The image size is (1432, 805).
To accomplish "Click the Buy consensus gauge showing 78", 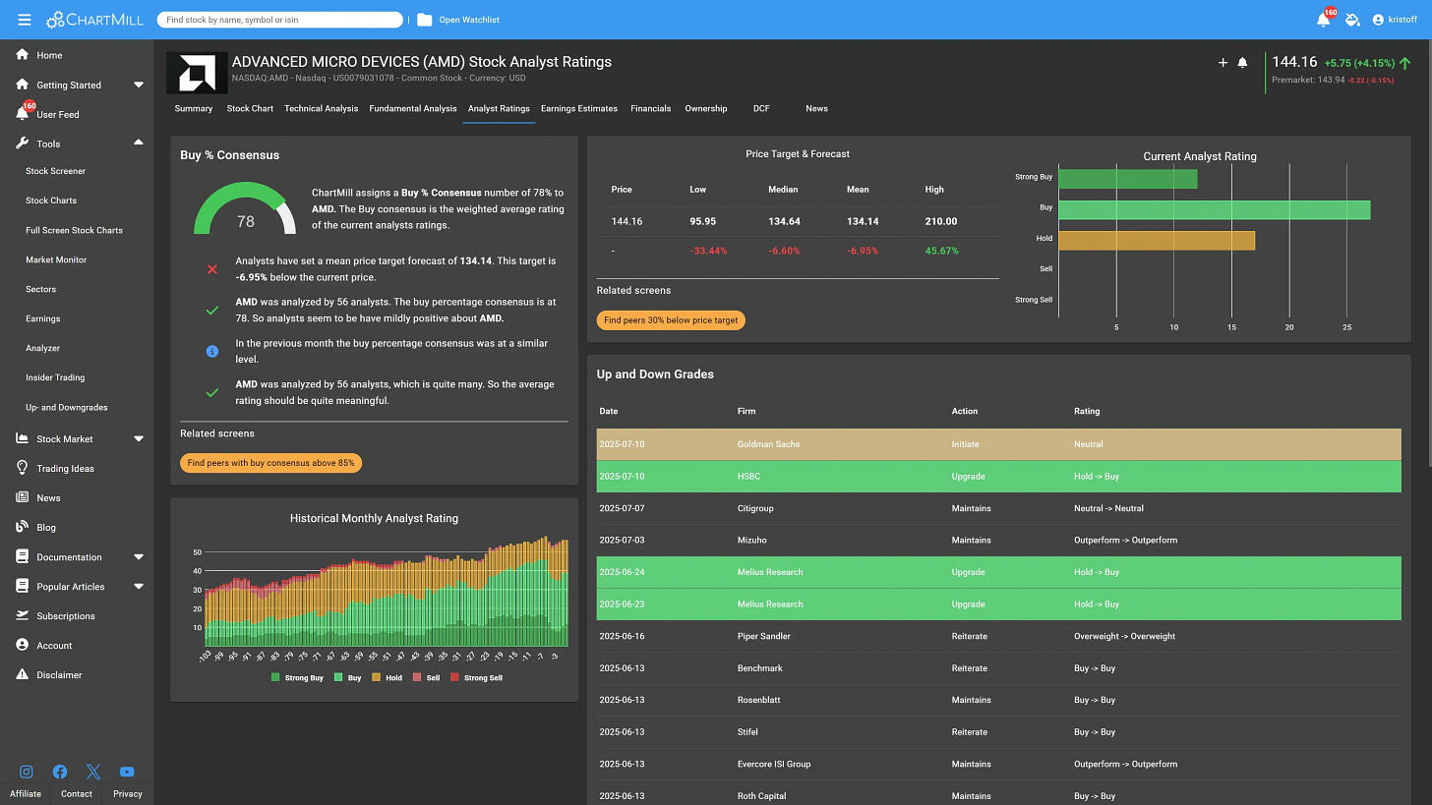I will (245, 208).
